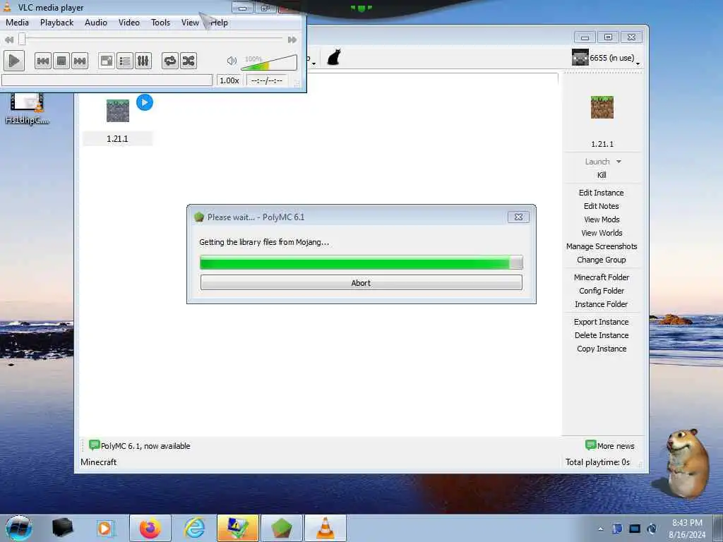Open the 6655 account dropdown
723x542 pixels.
606,58
